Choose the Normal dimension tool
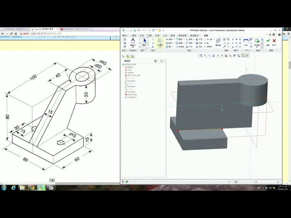 pyautogui.click(x=246, y=42)
